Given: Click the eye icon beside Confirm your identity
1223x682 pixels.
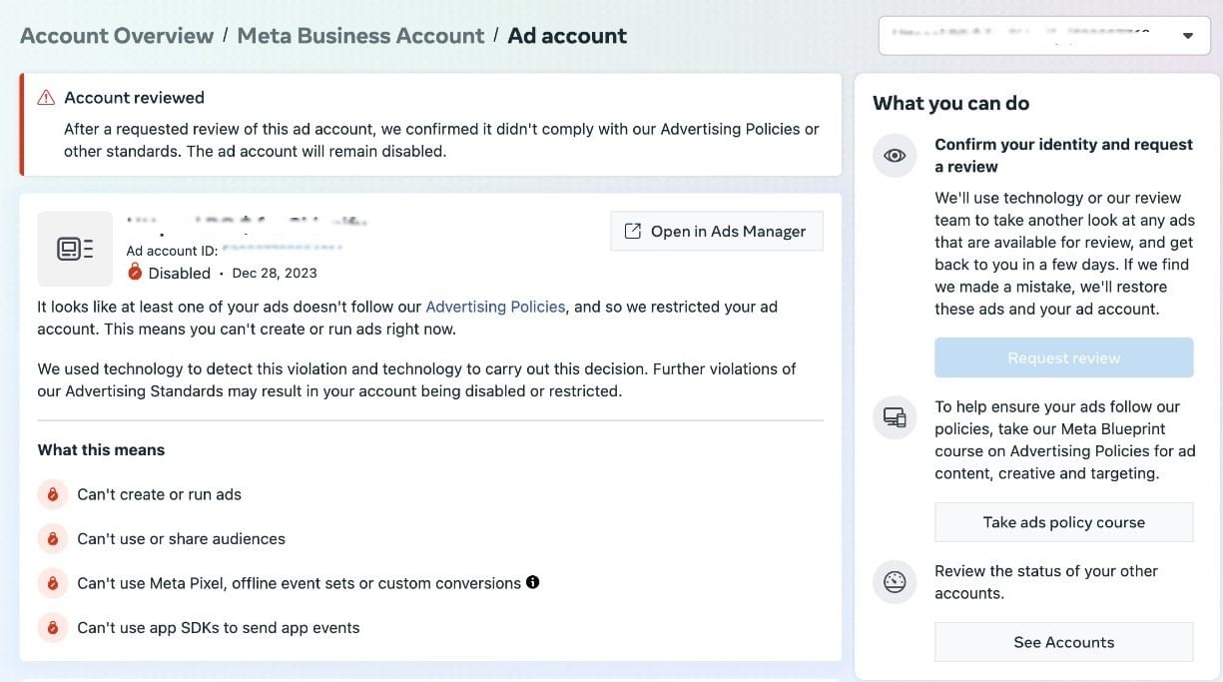Looking at the screenshot, I should tap(895, 156).
